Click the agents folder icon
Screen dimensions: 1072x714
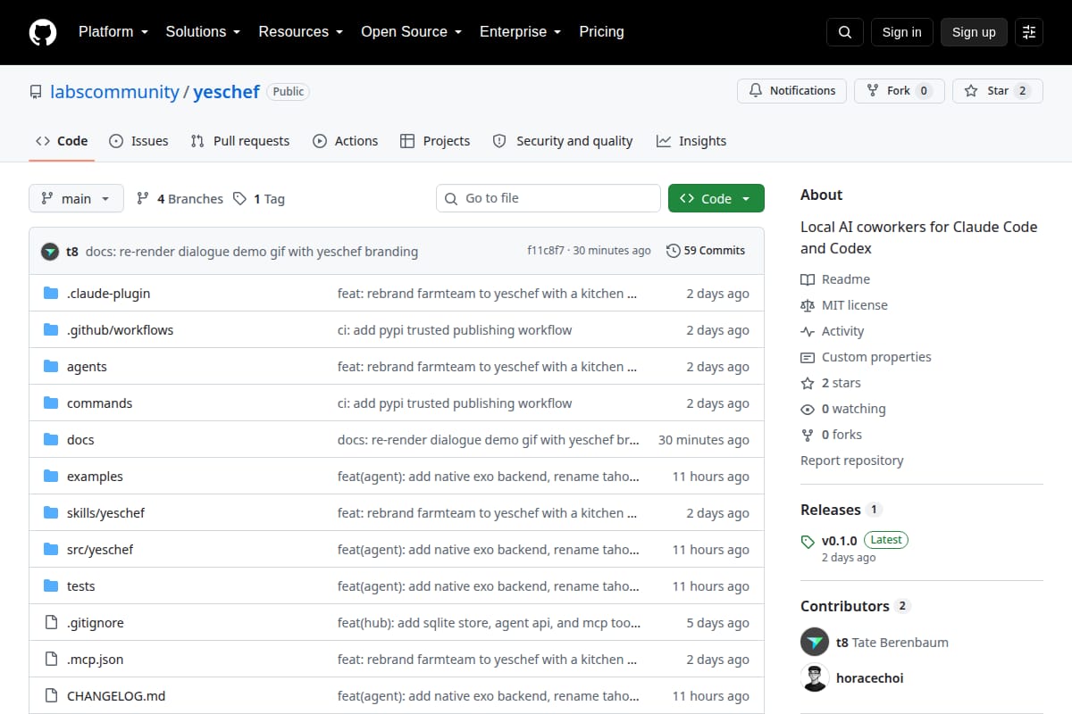51,367
